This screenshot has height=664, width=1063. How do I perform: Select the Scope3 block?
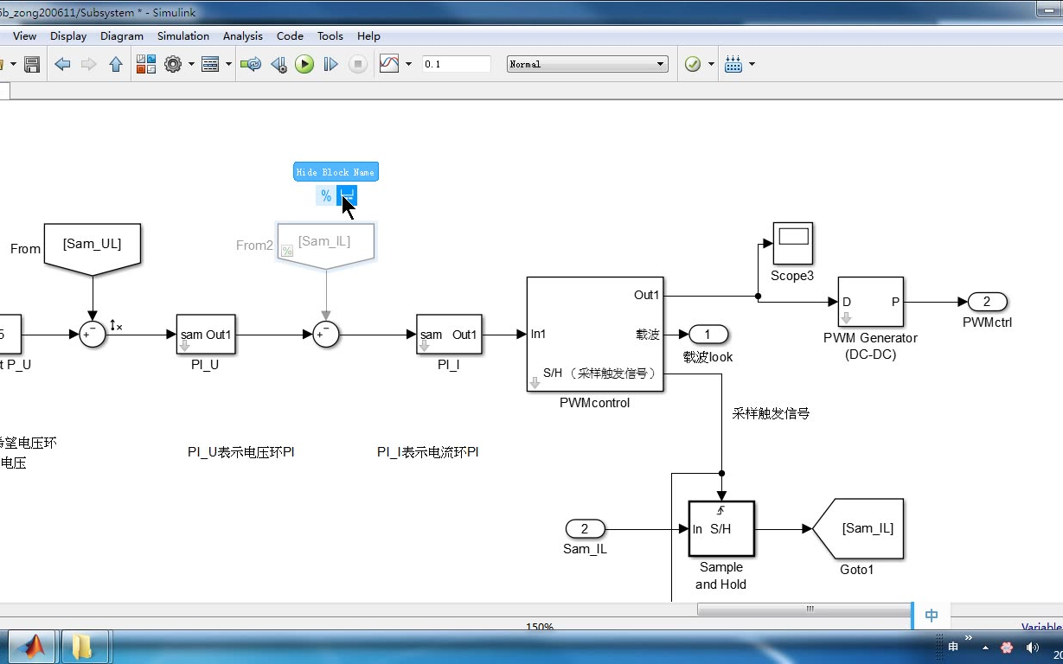792,244
